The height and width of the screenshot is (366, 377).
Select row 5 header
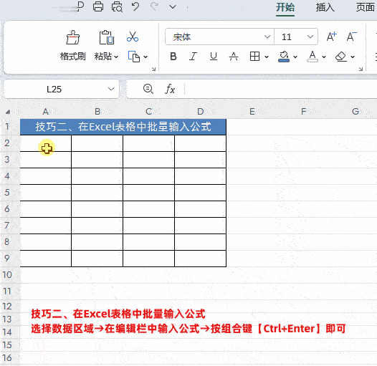(7, 193)
